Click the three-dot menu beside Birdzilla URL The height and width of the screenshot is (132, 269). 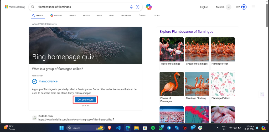click(113, 119)
